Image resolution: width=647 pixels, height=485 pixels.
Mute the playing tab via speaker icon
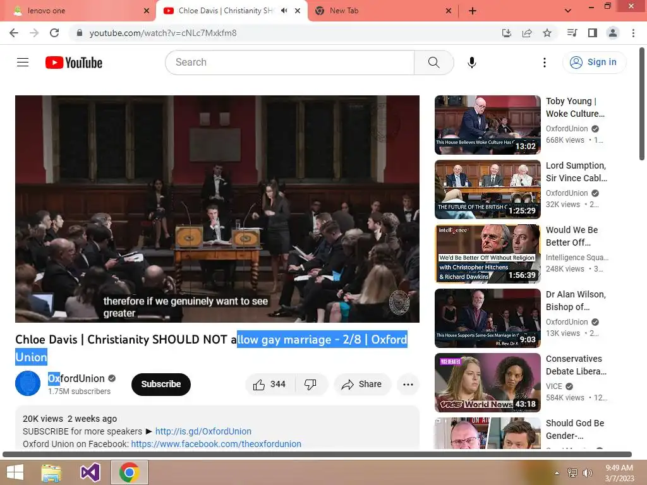click(x=284, y=11)
